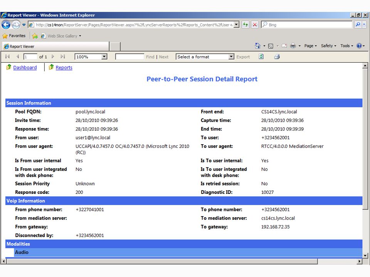The image size is (370, 277).
Task: Click the user1@lync.local From user value
Action: 93,138
